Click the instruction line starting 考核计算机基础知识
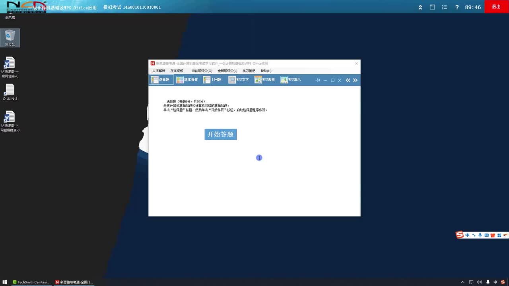509x286 pixels. pos(196,106)
